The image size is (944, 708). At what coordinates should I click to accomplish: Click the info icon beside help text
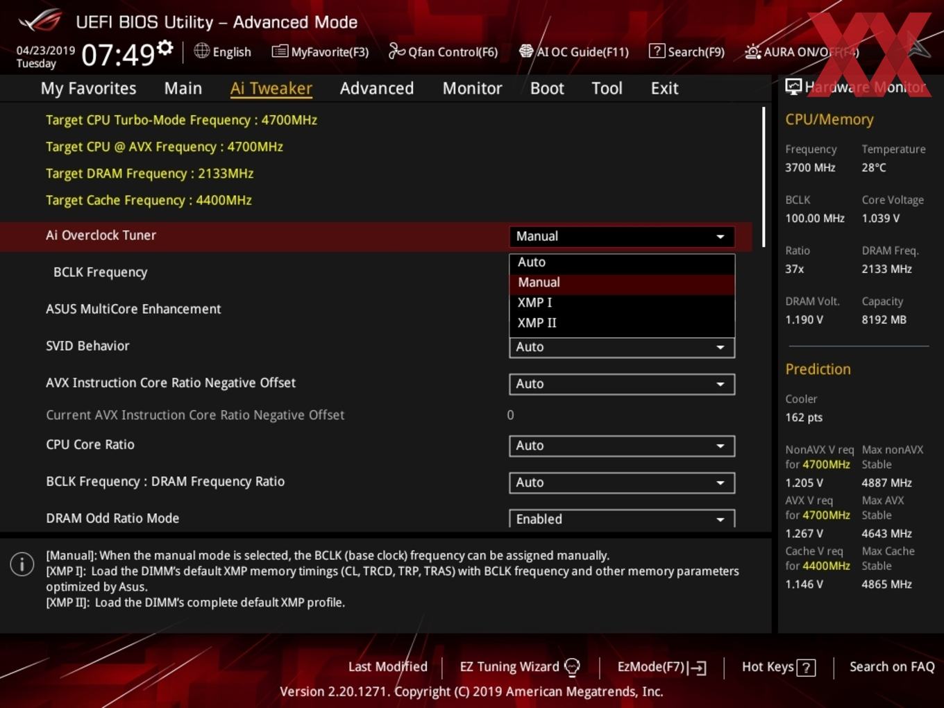22,564
